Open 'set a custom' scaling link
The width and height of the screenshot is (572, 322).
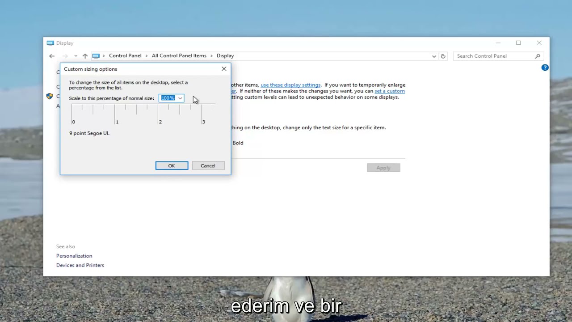(x=390, y=91)
